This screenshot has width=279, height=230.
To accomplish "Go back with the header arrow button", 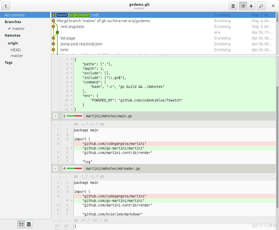I will click(6, 6).
